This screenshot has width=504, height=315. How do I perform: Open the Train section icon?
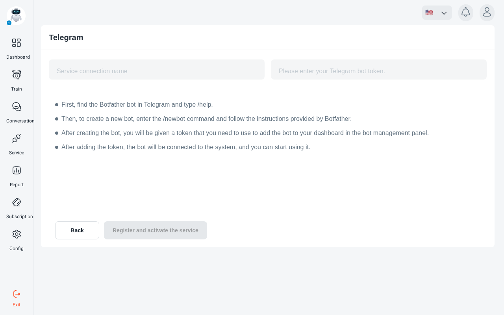click(x=17, y=74)
